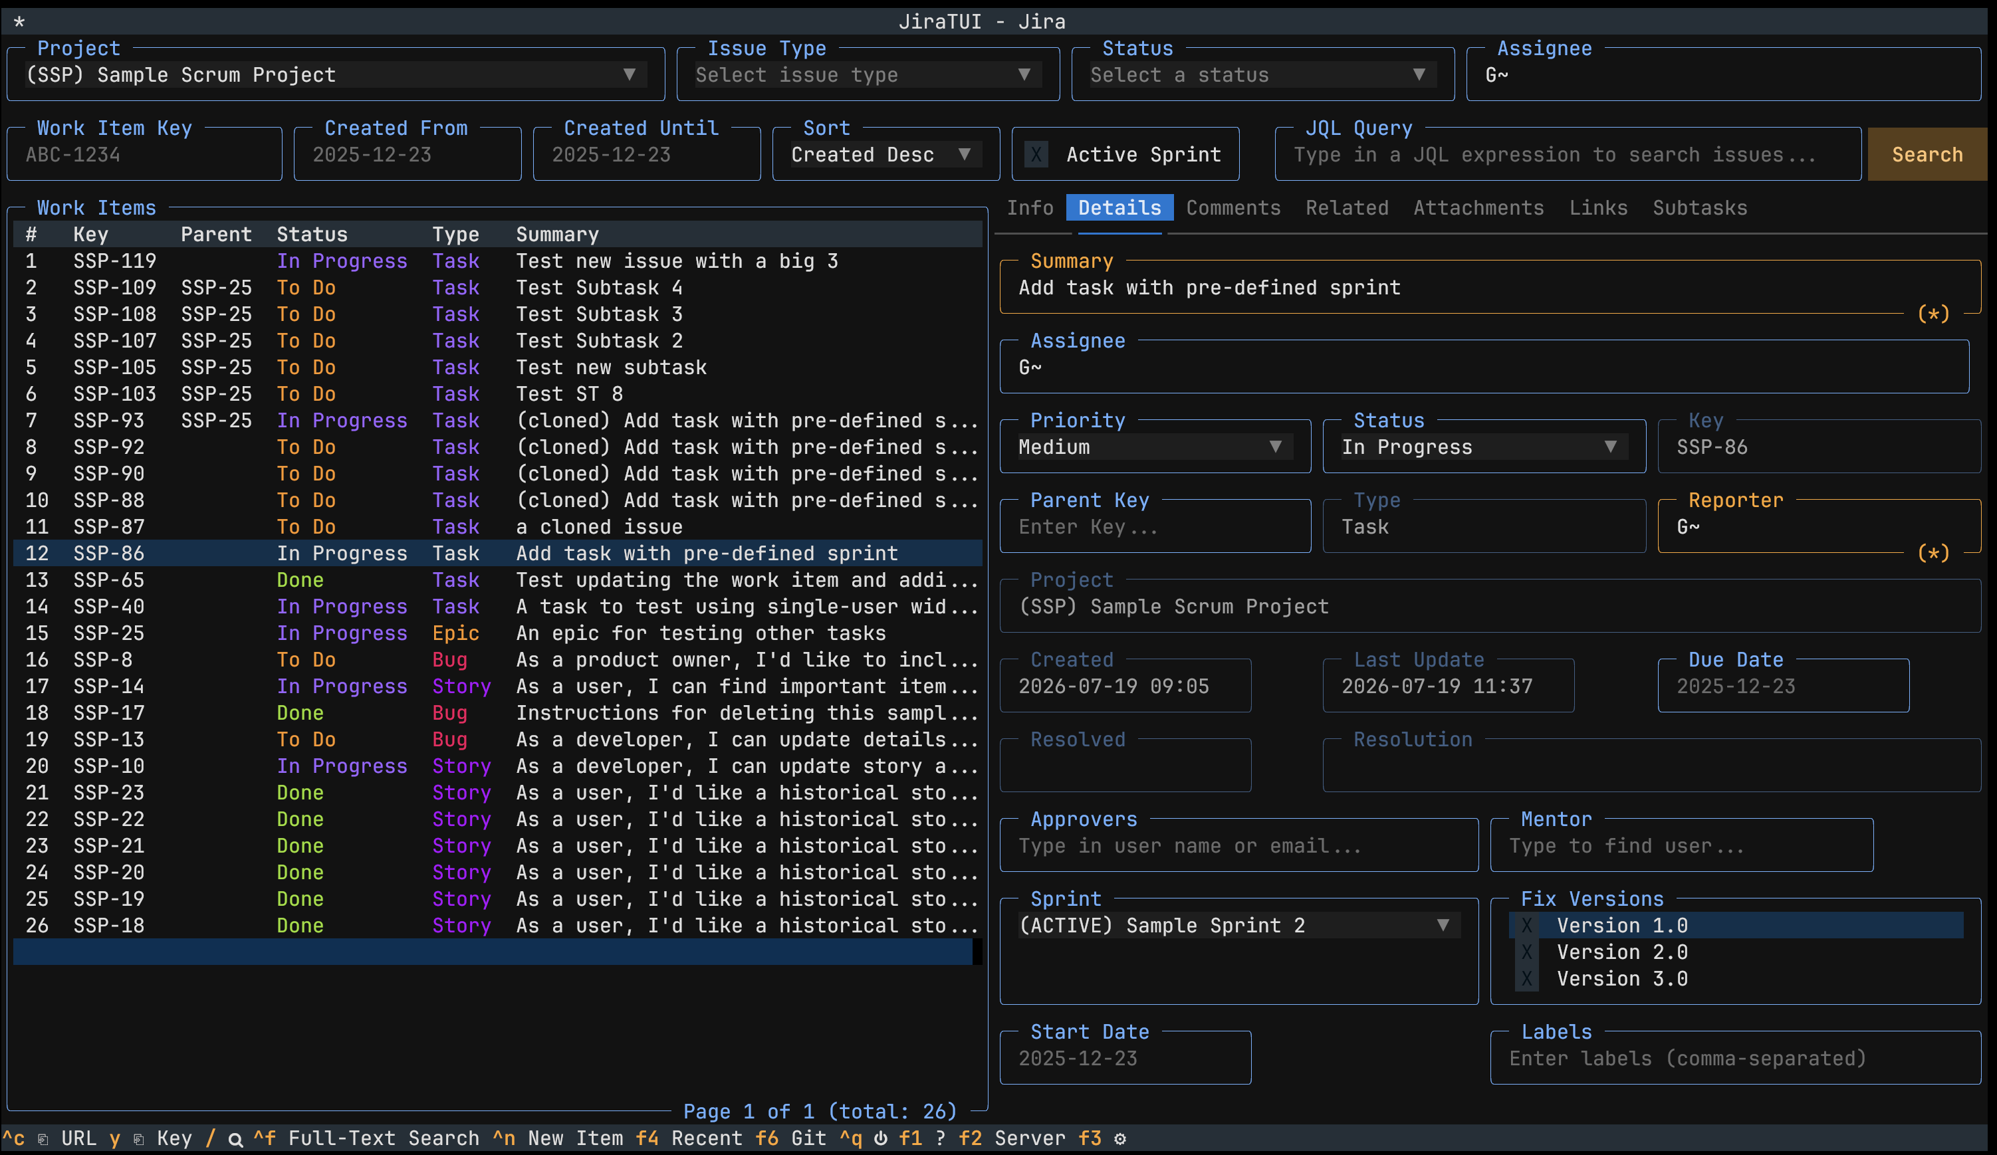Click the magnifier search icon in footer
Image resolution: width=1997 pixels, height=1155 pixels.
[x=235, y=1139]
